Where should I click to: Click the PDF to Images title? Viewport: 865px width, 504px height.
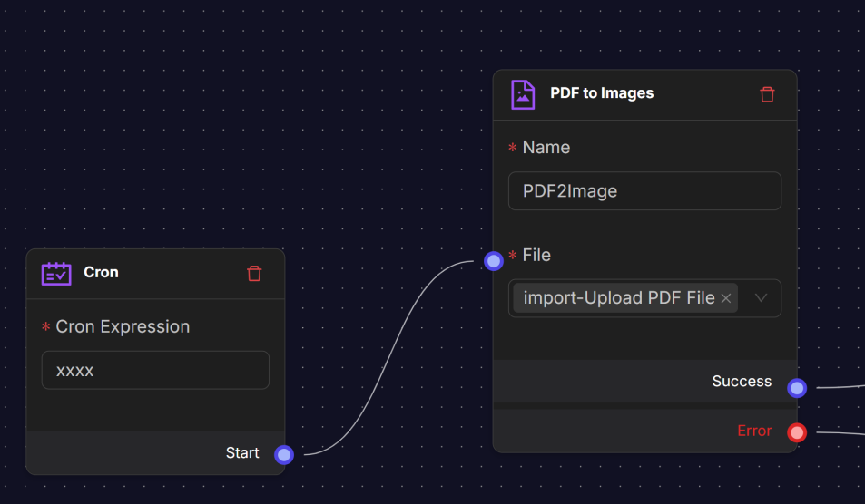(x=602, y=93)
